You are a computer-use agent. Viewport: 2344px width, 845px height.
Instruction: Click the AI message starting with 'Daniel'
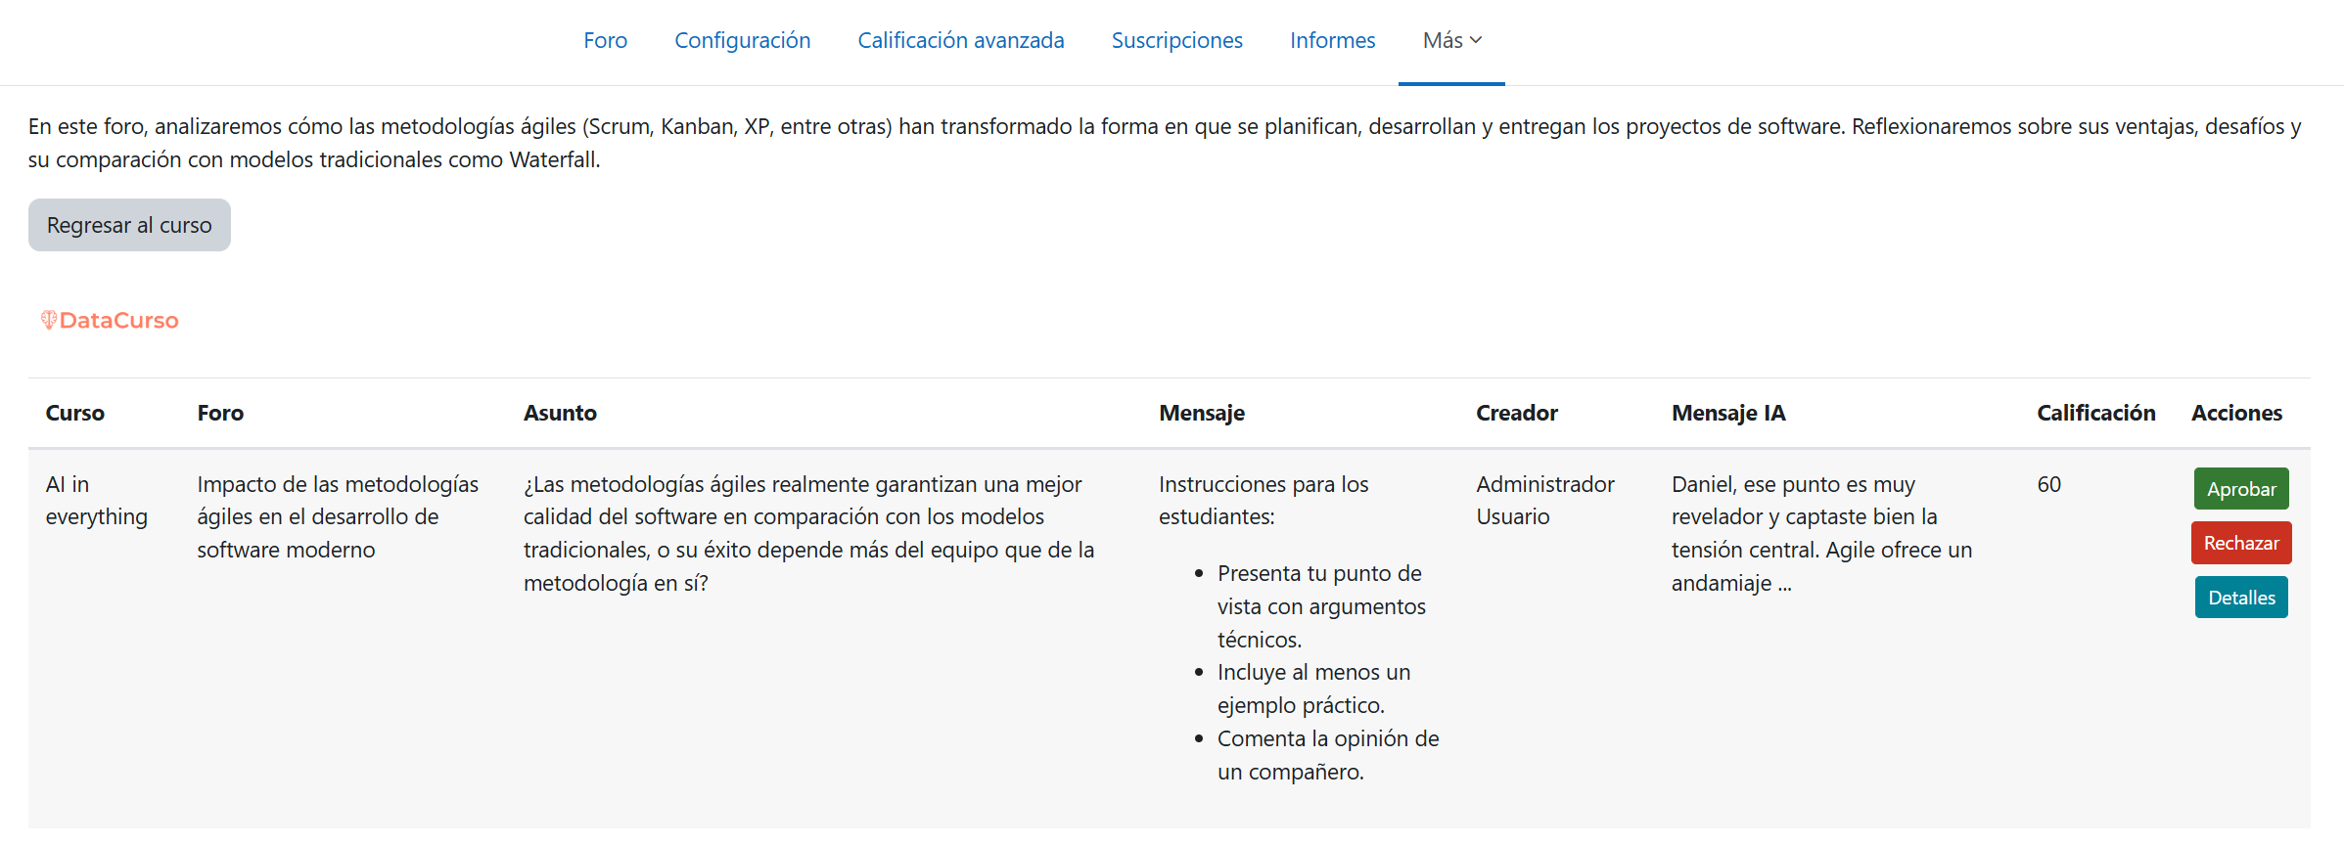click(1820, 533)
